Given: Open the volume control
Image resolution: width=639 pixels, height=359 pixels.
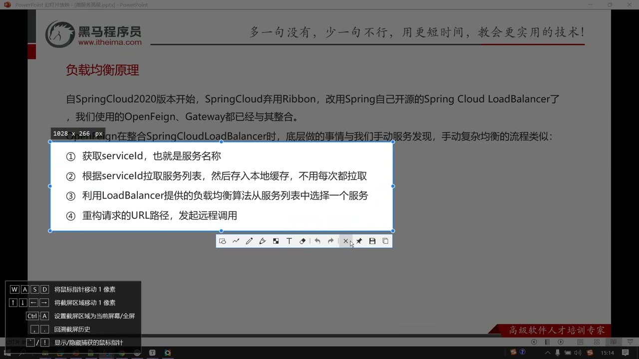Looking at the screenshot, I should (578, 353).
